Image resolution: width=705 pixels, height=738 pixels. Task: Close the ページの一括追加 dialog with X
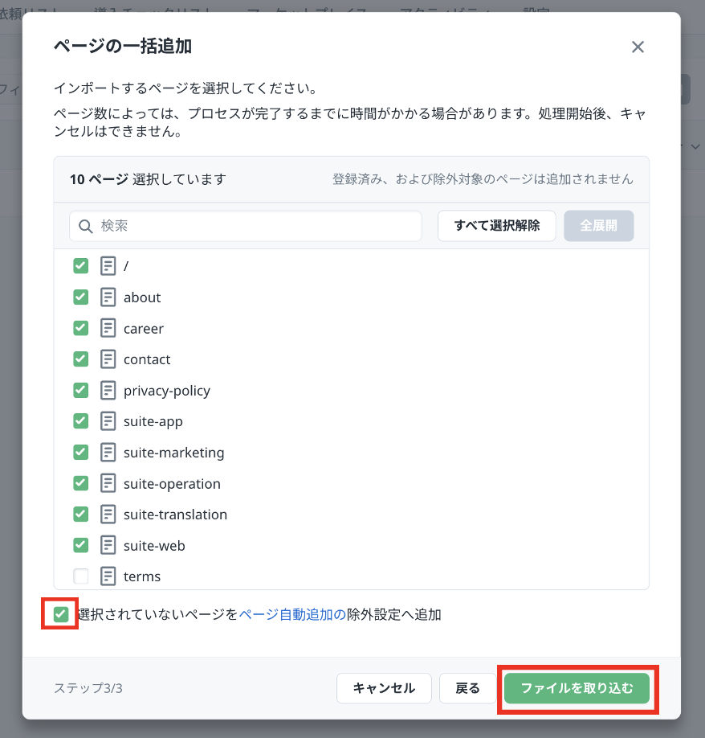pyautogui.click(x=638, y=47)
